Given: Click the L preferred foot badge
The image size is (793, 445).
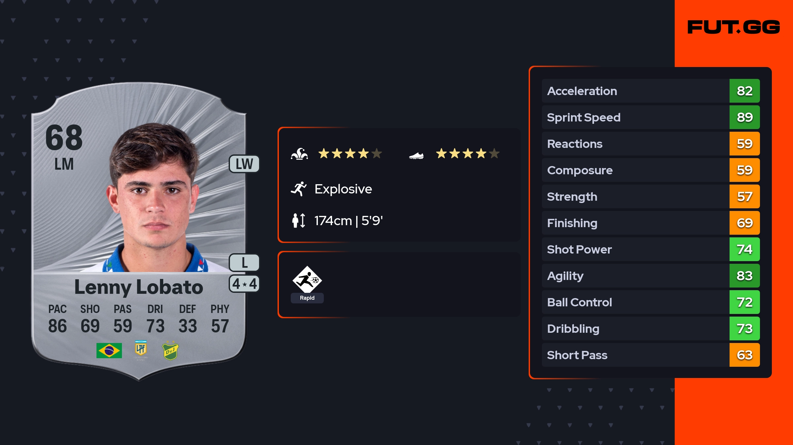Looking at the screenshot, I should click(x=244, y=263).
